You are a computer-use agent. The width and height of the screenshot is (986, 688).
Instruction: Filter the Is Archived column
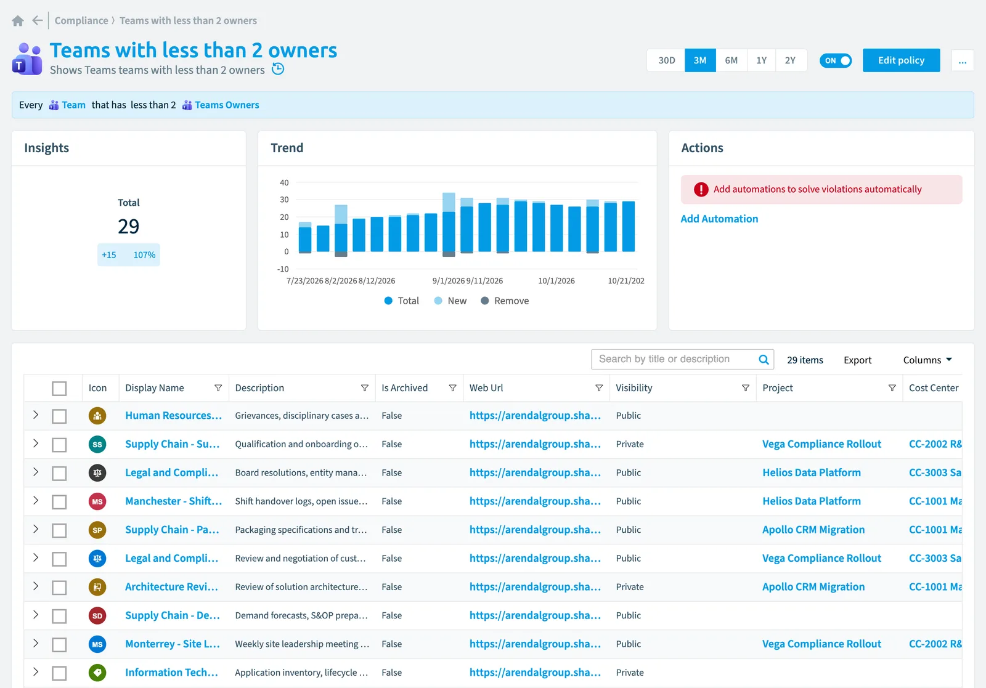coord(453,388)
